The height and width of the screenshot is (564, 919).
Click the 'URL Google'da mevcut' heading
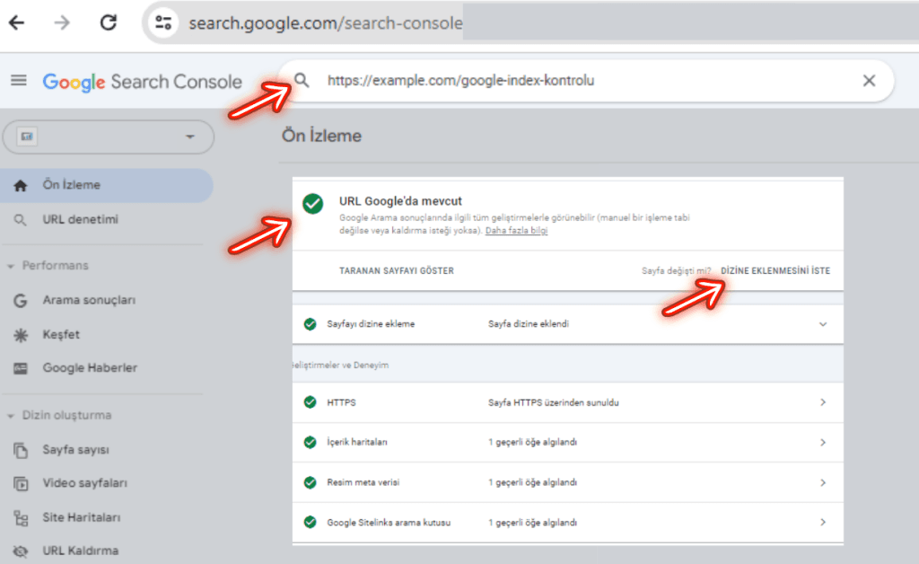point(400,201)
